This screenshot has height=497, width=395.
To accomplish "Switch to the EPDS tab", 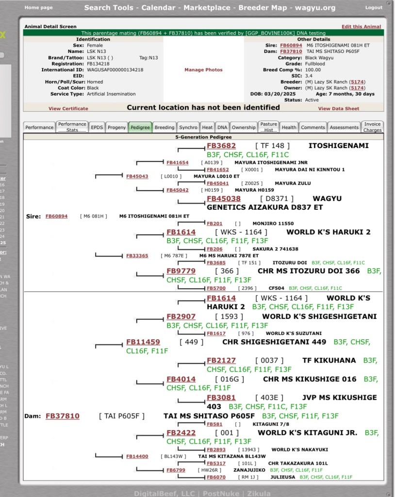I will (x=97, y=127).
